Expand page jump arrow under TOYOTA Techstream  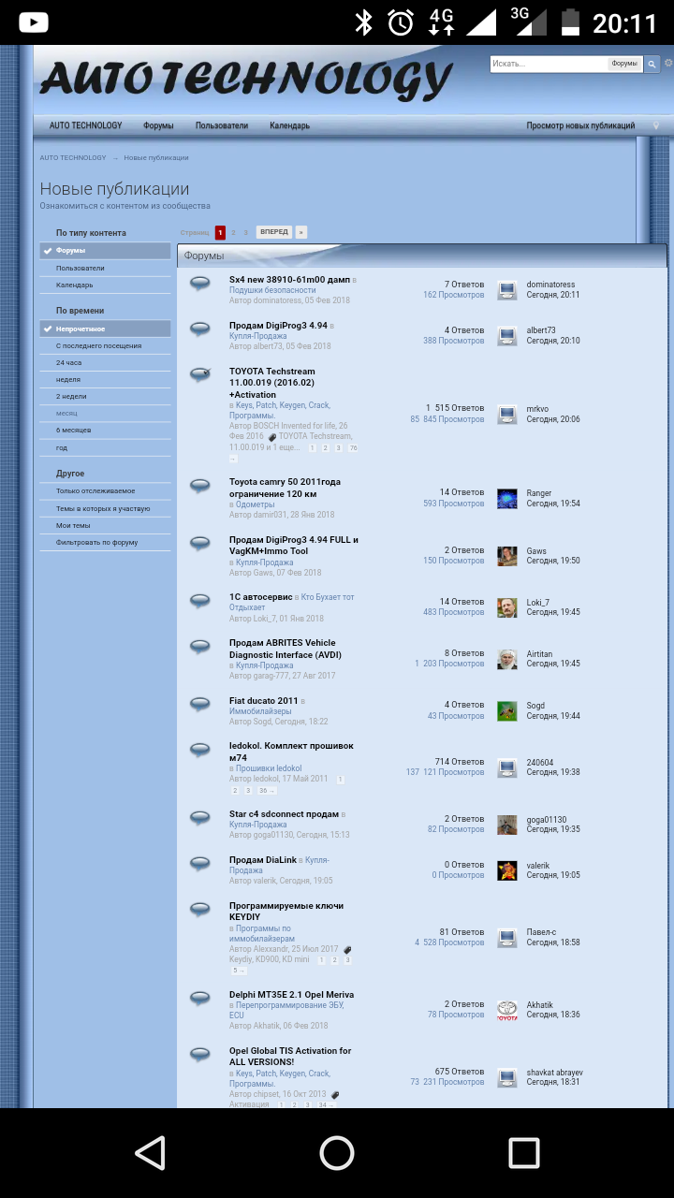(233, 459)
